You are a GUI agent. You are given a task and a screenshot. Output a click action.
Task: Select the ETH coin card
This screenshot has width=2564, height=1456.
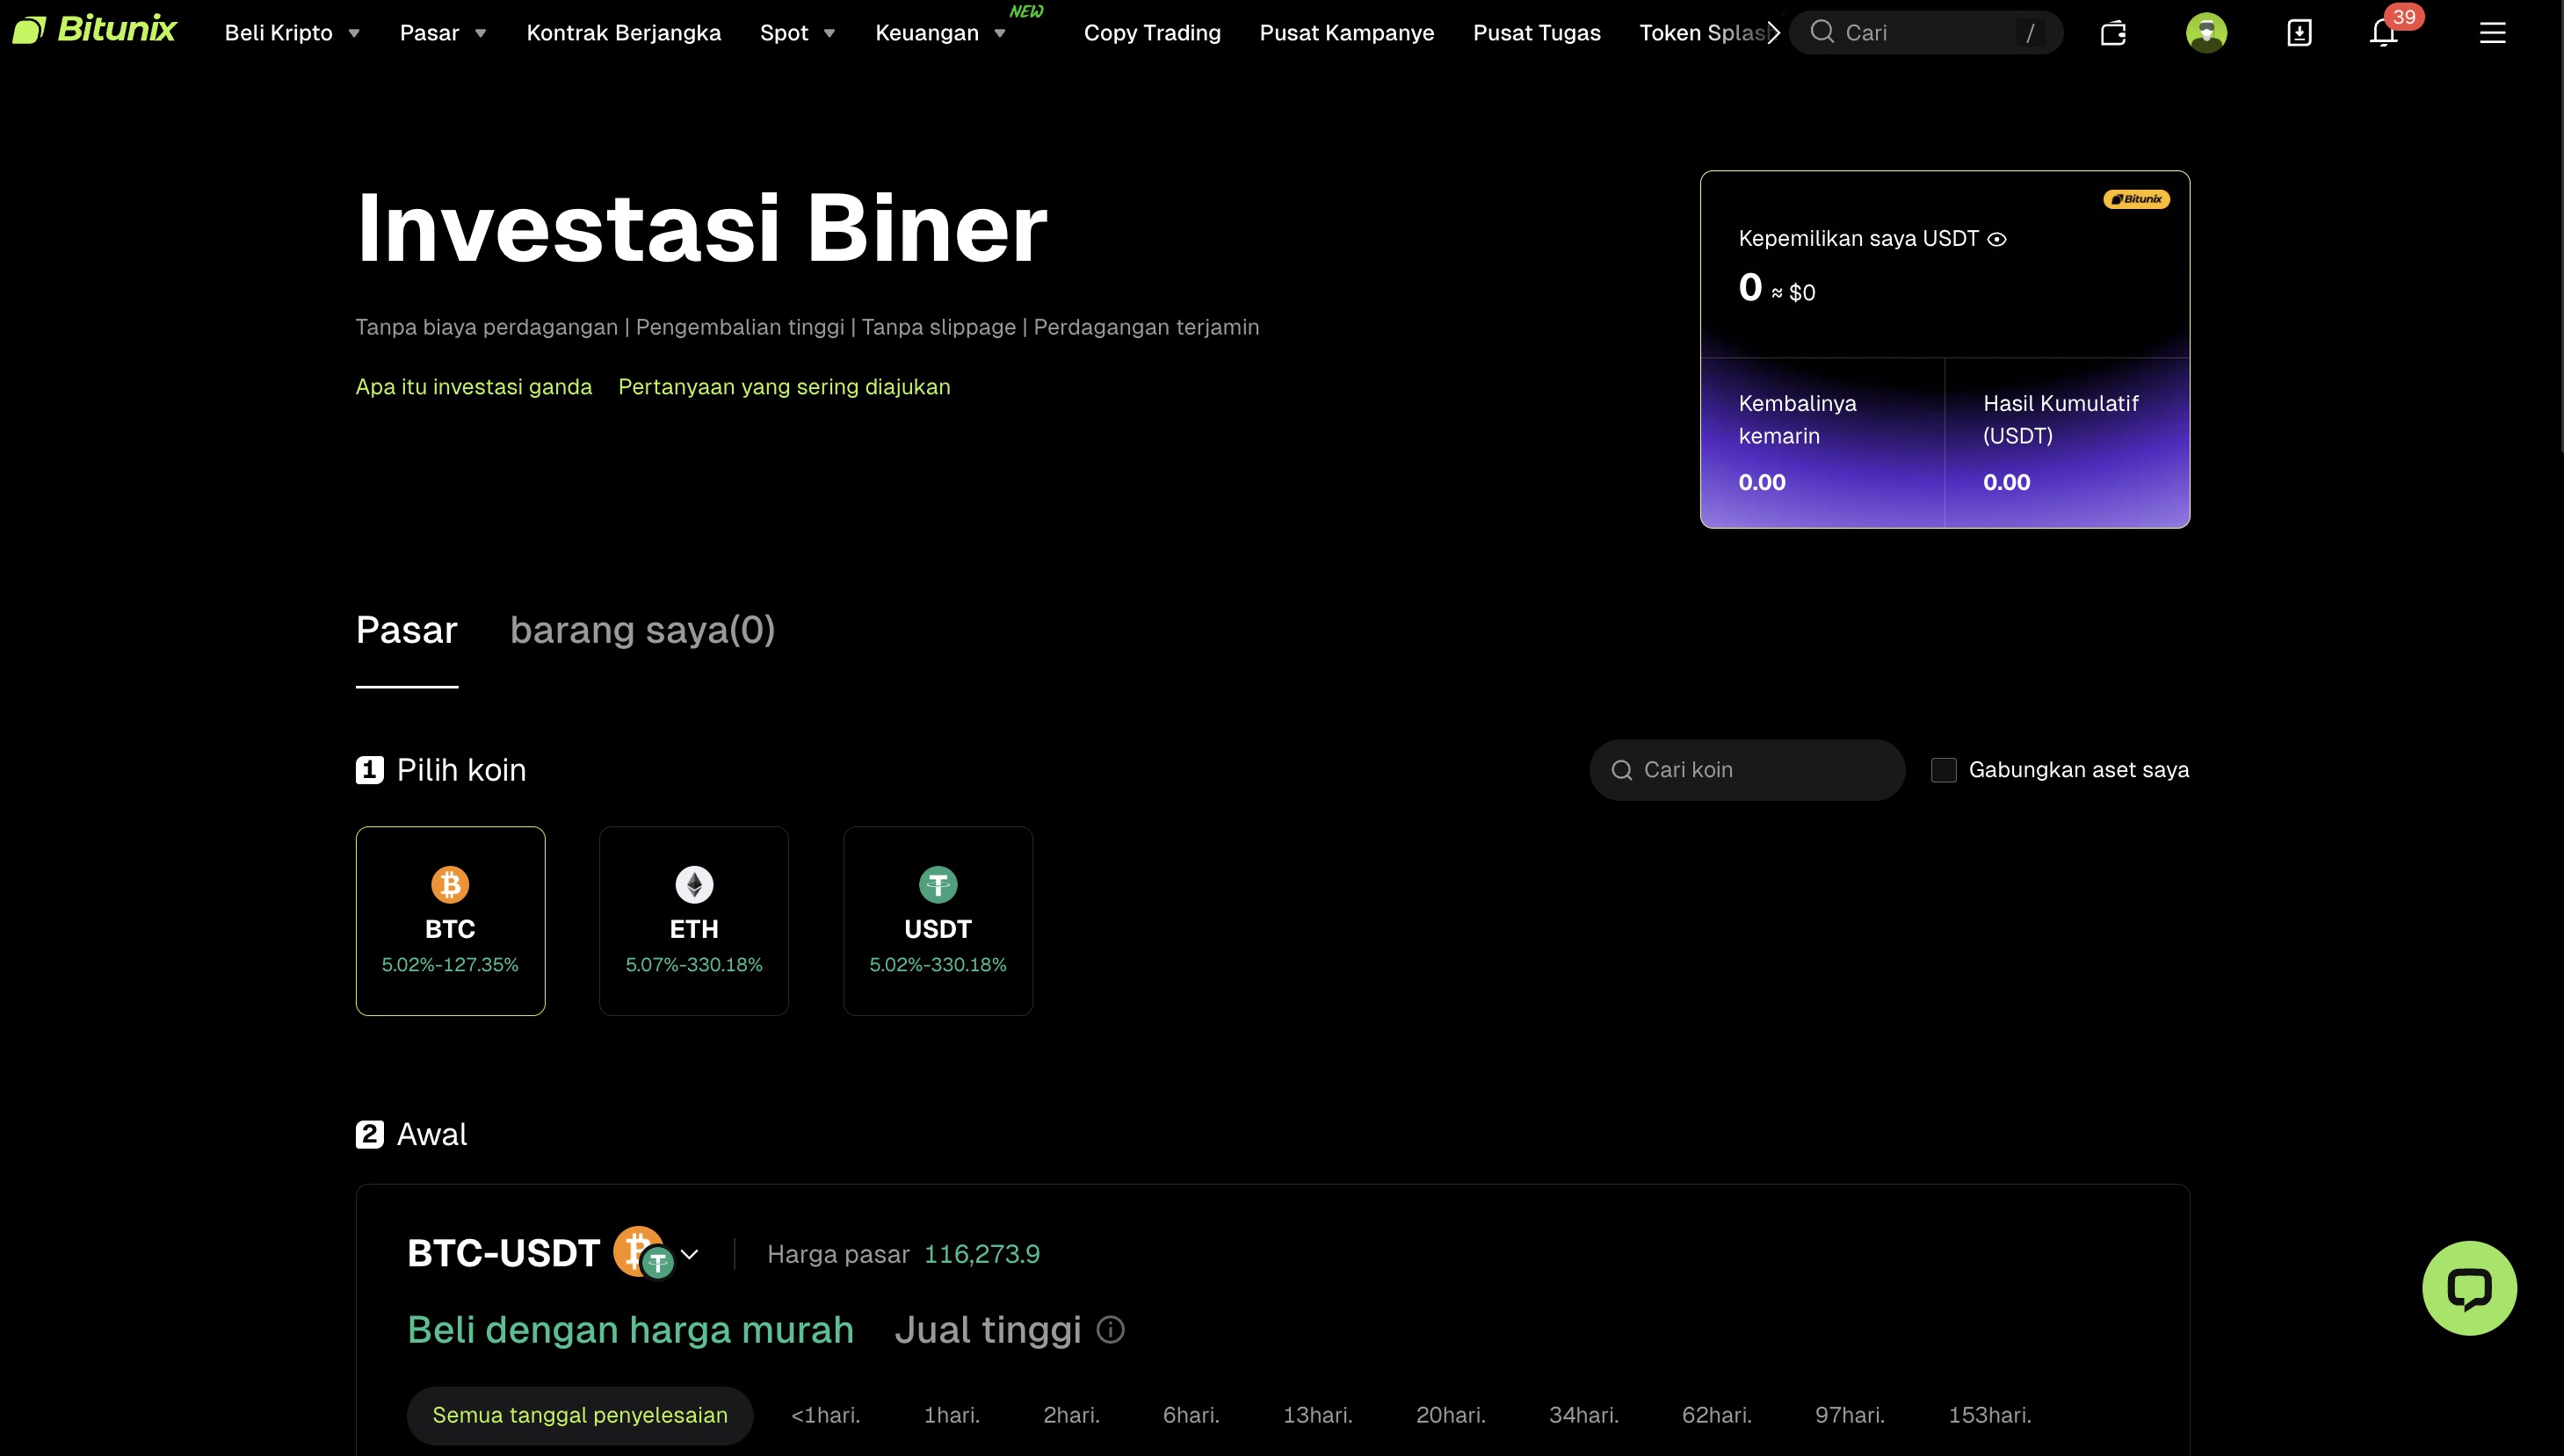694,920
